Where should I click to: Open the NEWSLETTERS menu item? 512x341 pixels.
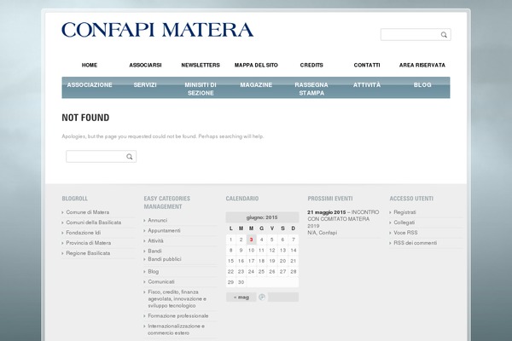coord(201,65)
